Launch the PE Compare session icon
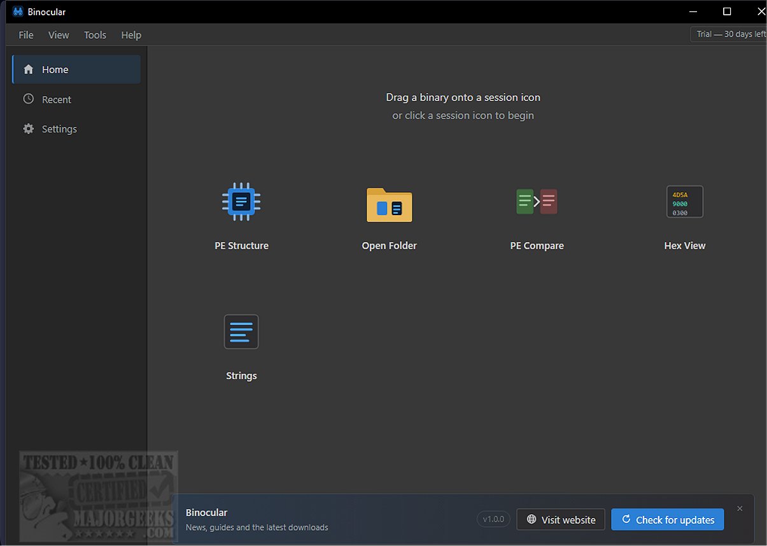 (537, 202)
